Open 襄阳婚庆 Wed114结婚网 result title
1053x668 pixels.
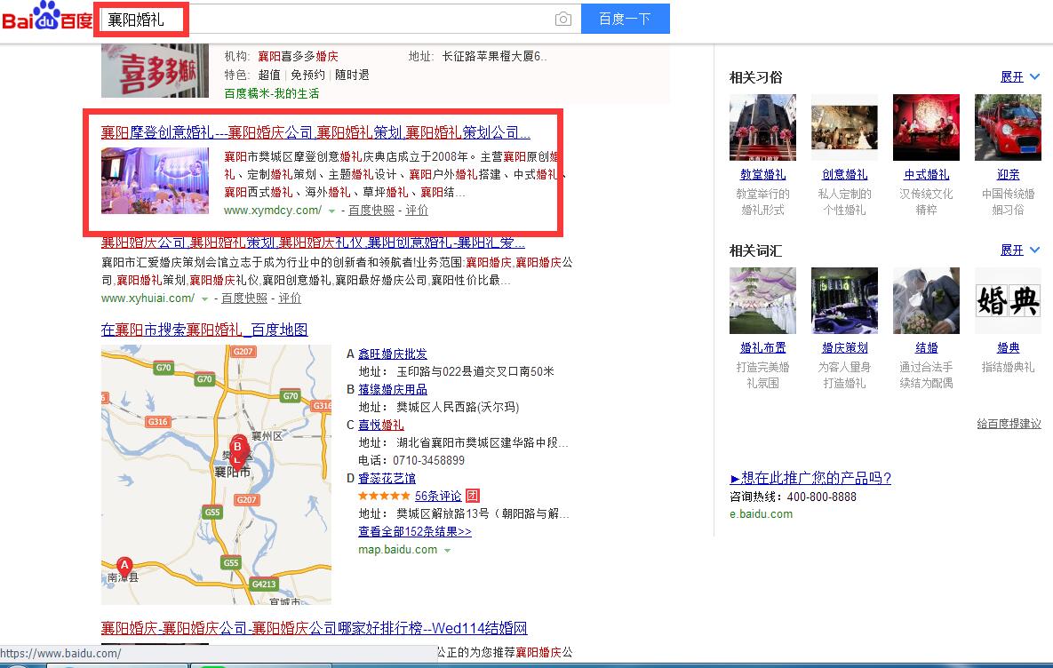[x=314, y=628]
